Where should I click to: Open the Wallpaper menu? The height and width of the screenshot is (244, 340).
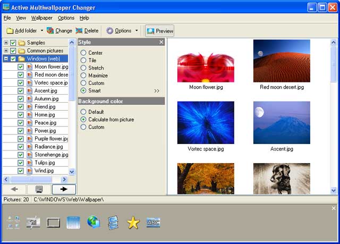point(42,18)
